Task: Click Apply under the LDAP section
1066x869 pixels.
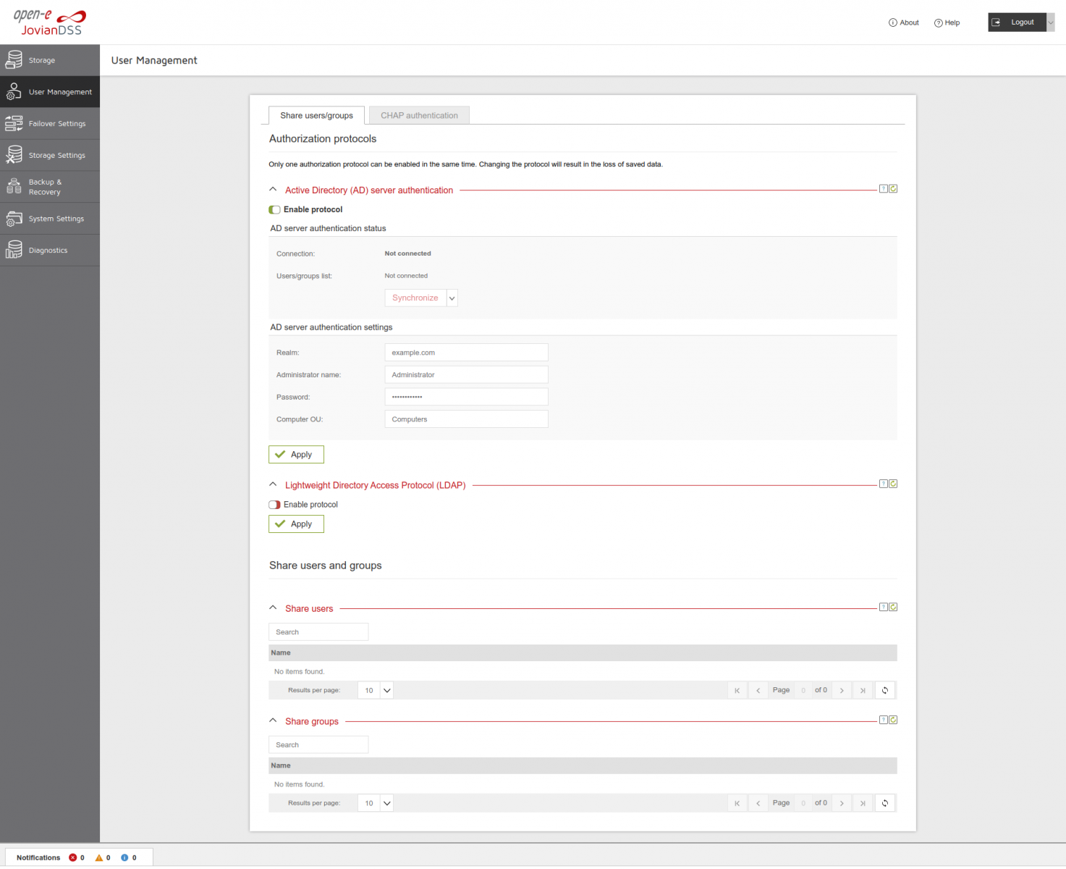Action: (296, 524)
